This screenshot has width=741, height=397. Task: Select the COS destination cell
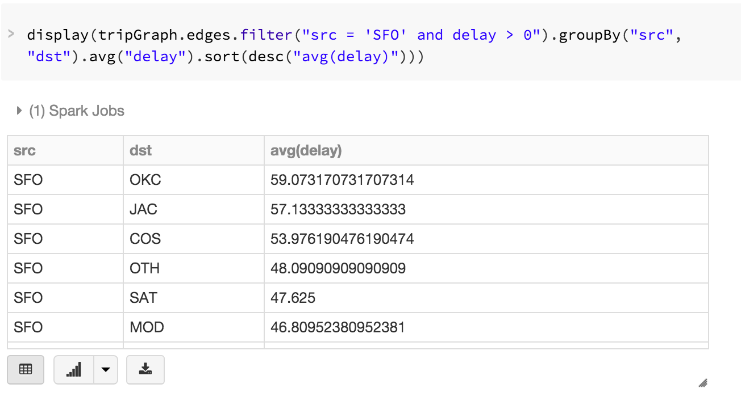tap(145, 239)
